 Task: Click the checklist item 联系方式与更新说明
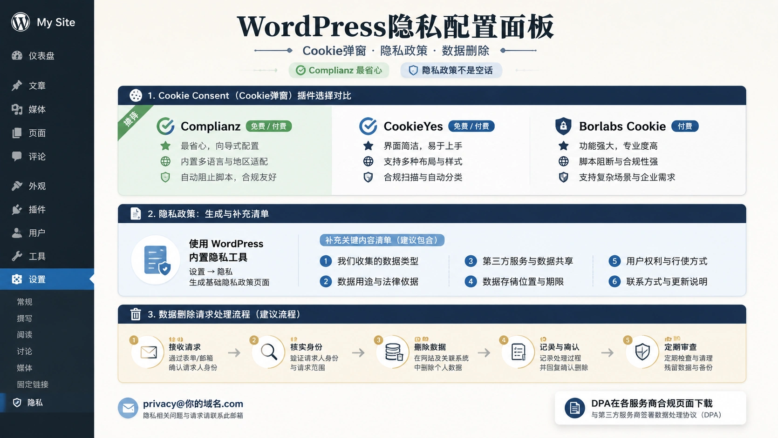point(667,282)
